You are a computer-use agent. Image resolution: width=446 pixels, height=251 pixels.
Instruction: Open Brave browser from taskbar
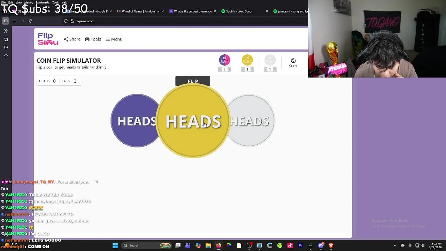[x=331, y=245]
